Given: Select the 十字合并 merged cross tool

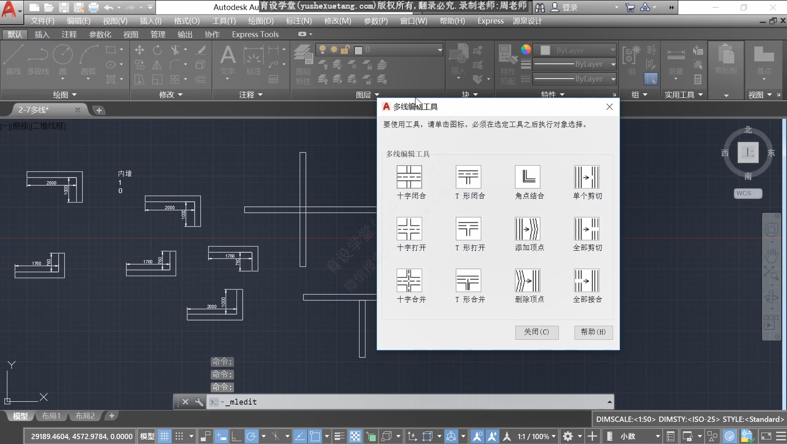Looking at the screenshot, I should tap(409, 280).
